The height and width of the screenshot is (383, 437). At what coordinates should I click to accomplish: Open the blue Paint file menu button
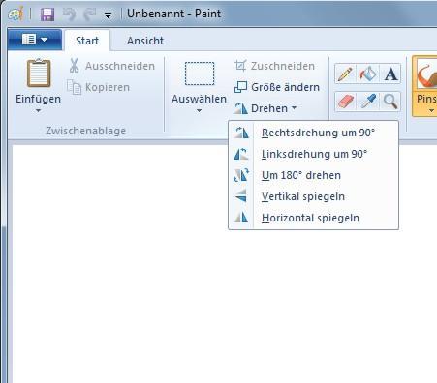pyautogui.click(x=35, y=40)
